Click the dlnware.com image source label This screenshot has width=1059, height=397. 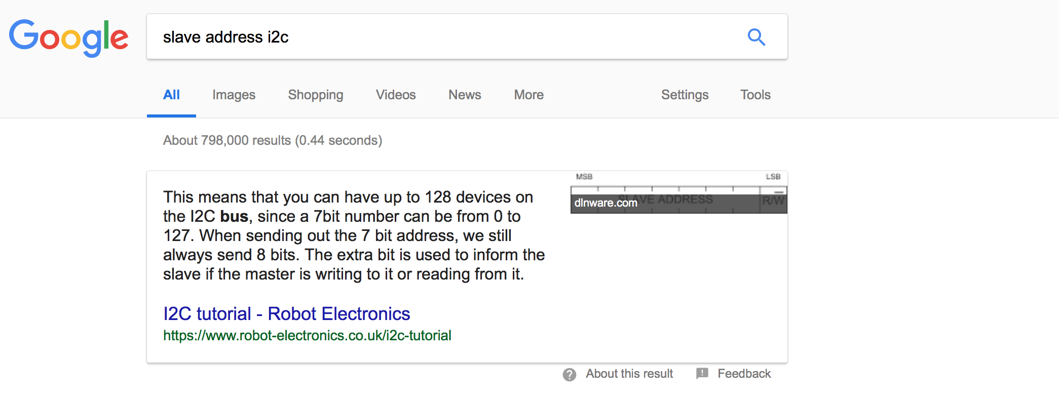[606, 203]
